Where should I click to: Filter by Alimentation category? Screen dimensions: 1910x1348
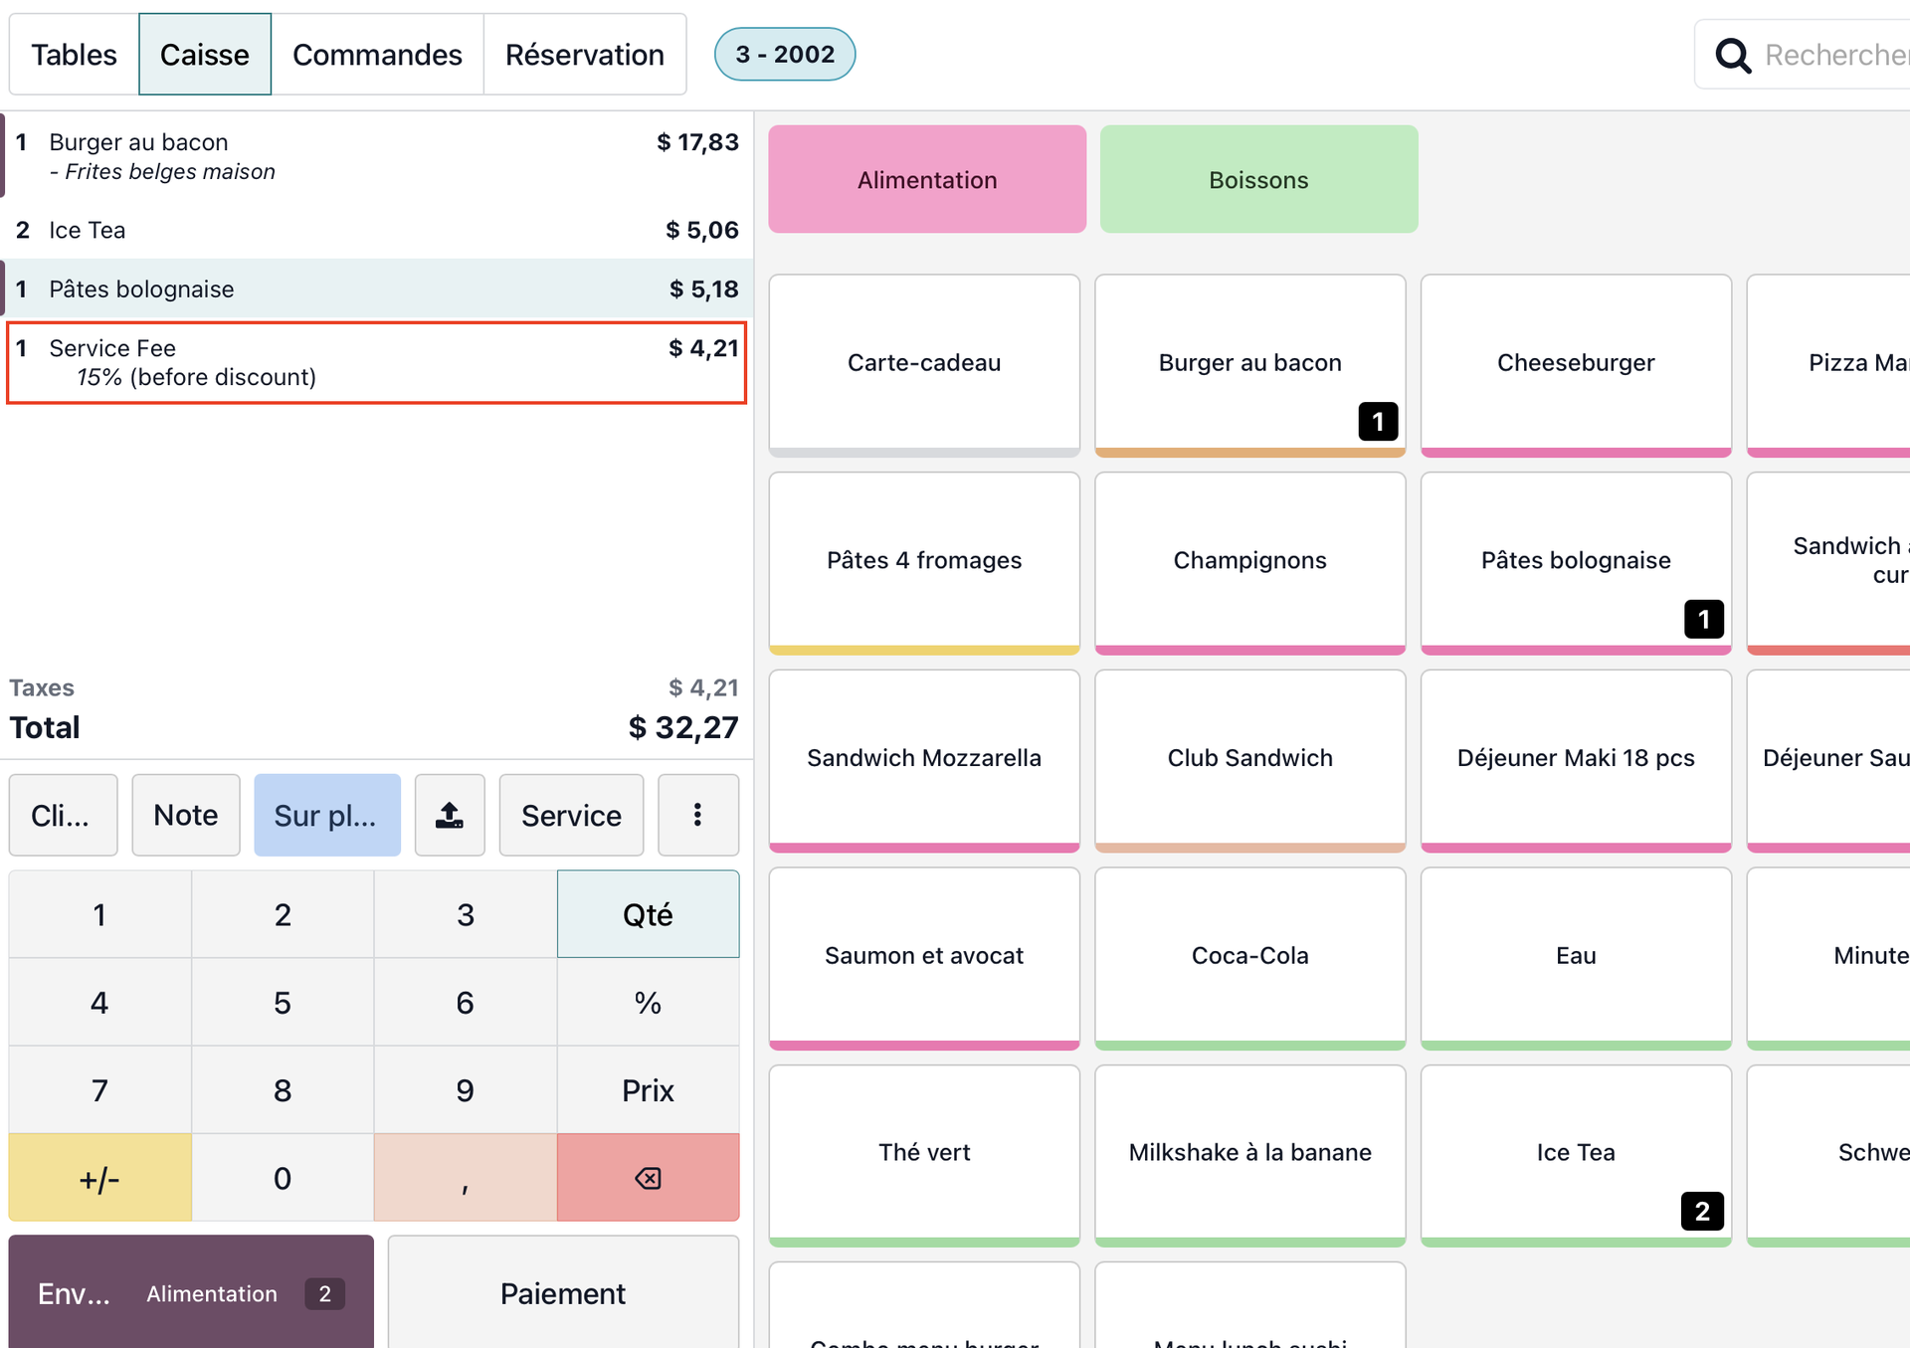927,179
